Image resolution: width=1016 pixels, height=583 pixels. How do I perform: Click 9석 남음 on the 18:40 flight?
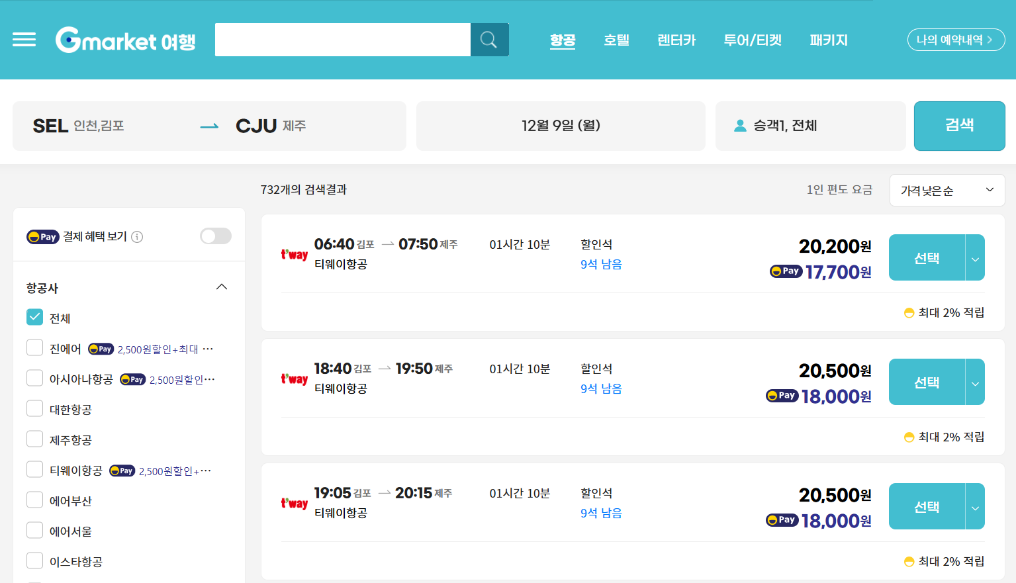[x=601, y=389]
